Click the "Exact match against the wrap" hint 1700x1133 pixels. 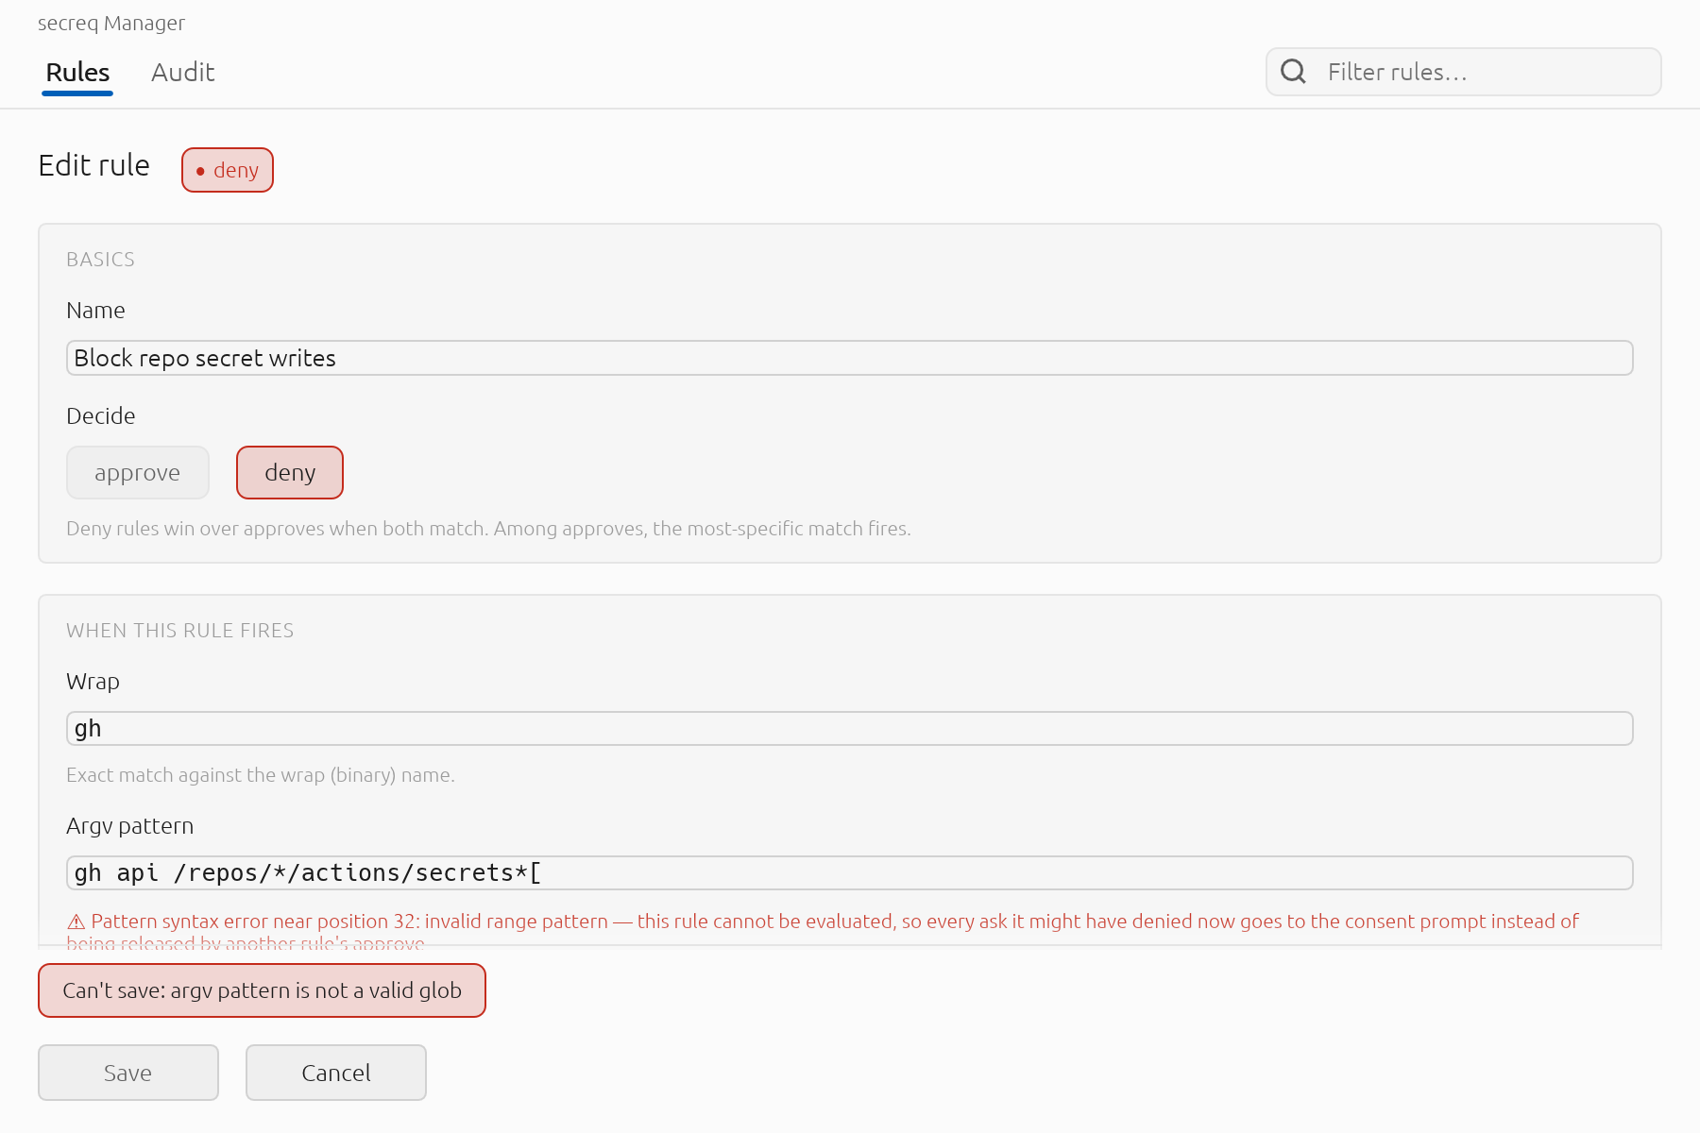pyautogui.click(x=261, y=775)
